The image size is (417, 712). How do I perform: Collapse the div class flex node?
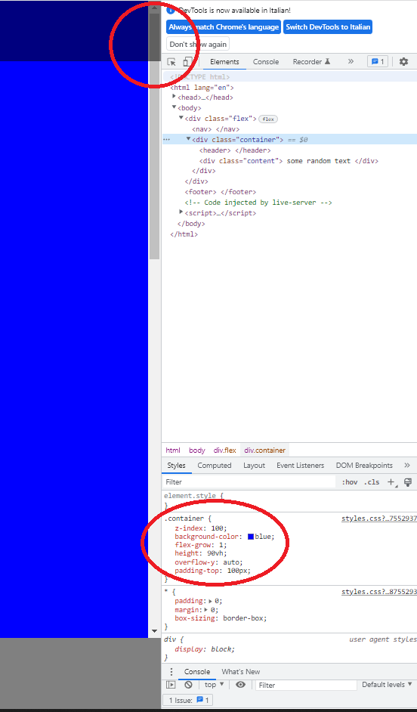pos(181,118)
